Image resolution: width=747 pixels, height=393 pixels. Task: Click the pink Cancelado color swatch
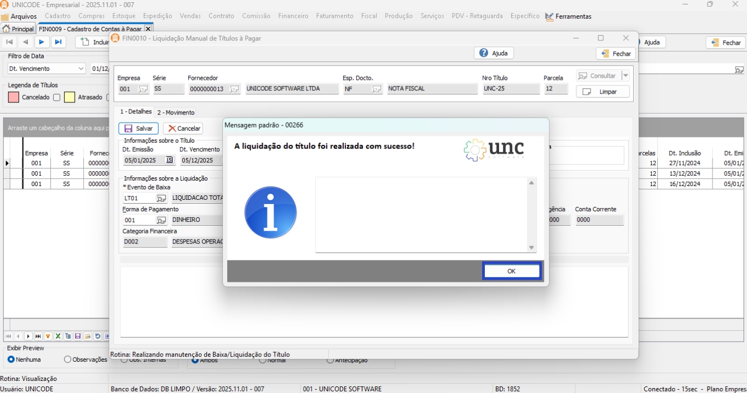pyautogui.click(x=14, y=97)
